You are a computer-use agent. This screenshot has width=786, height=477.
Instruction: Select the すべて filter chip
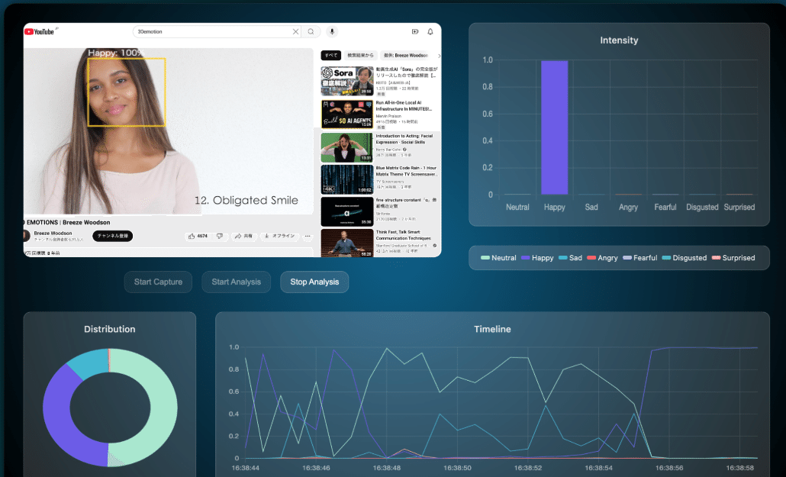pyautogui.click(x=331, y=56)
